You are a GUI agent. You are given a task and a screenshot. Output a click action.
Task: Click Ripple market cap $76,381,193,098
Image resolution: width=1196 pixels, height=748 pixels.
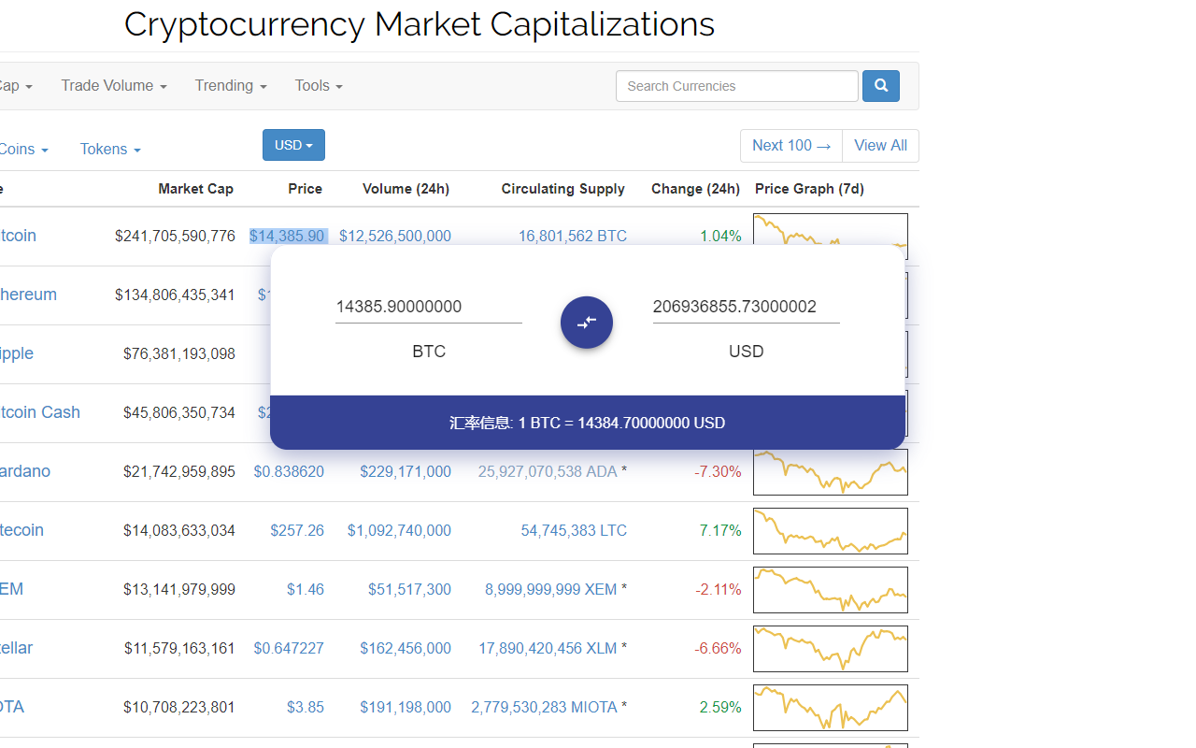179,353
